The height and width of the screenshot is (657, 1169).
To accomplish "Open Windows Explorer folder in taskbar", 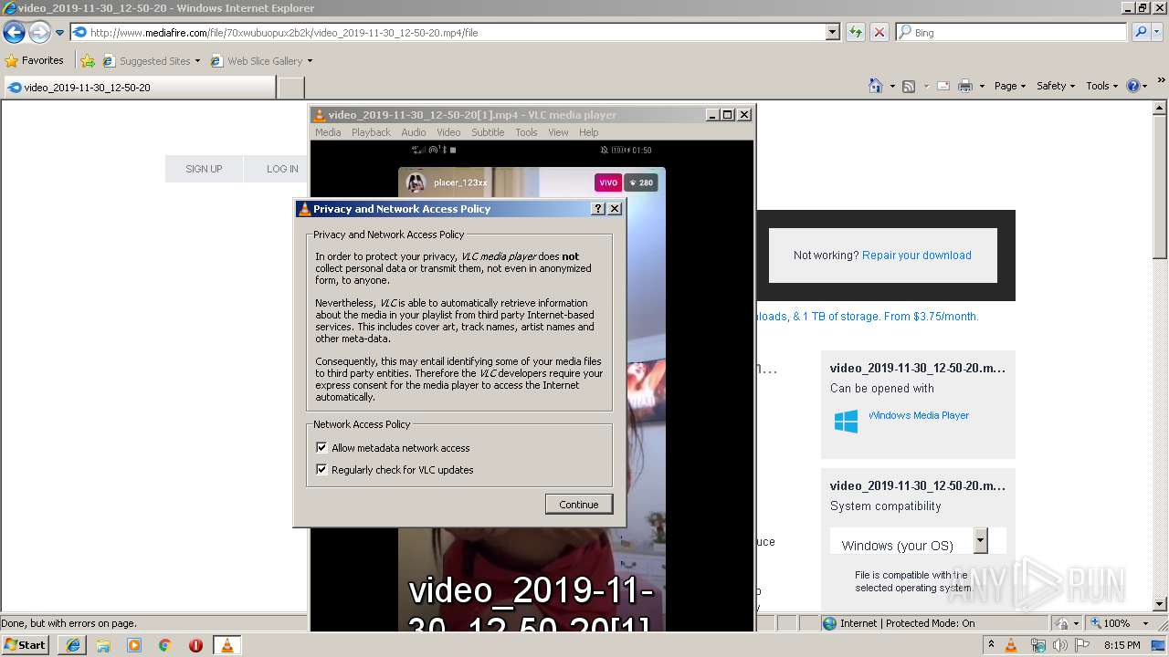I will [103, 645].
